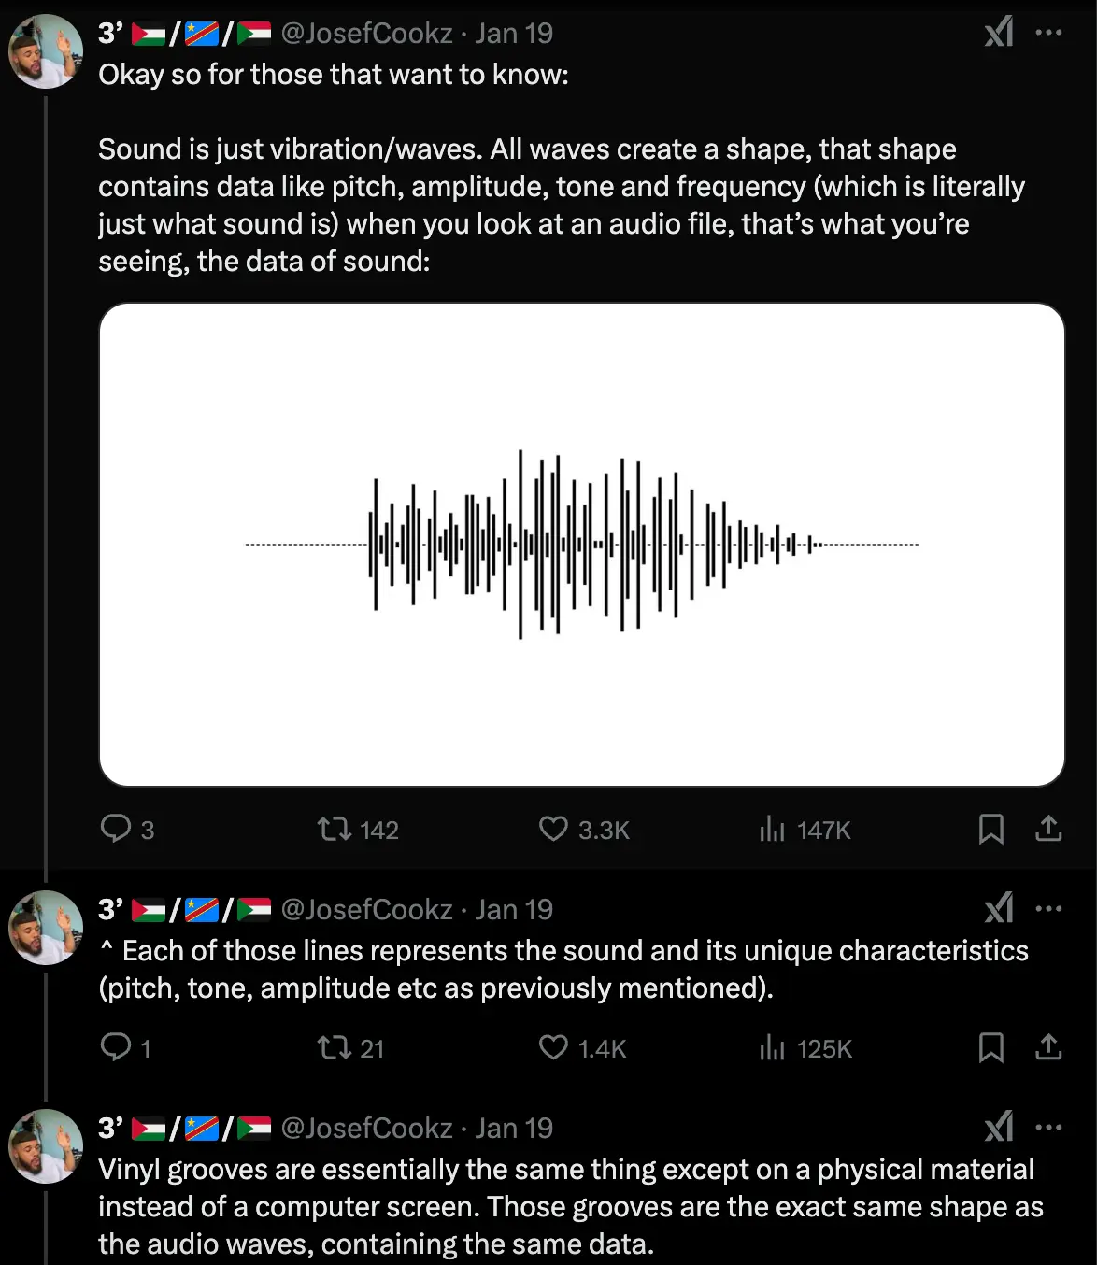Open the audio waveform image
1097x1265 pixels.
tap(581, 544)
